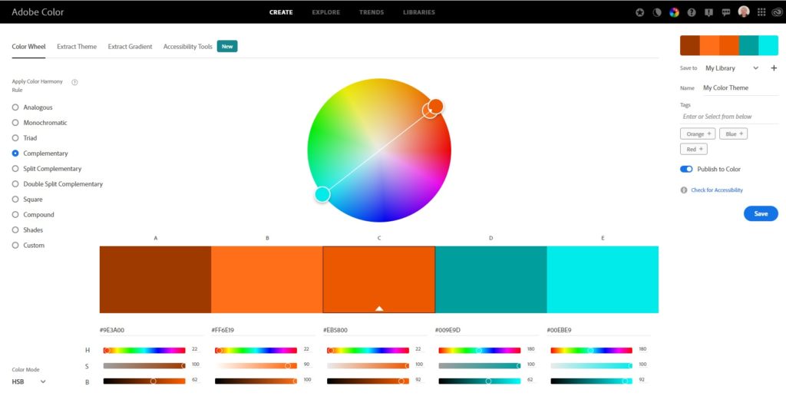Click the brightness slider under #00EBE9
Viewport: 786px width, 396px height.
[x=592, y=381]
